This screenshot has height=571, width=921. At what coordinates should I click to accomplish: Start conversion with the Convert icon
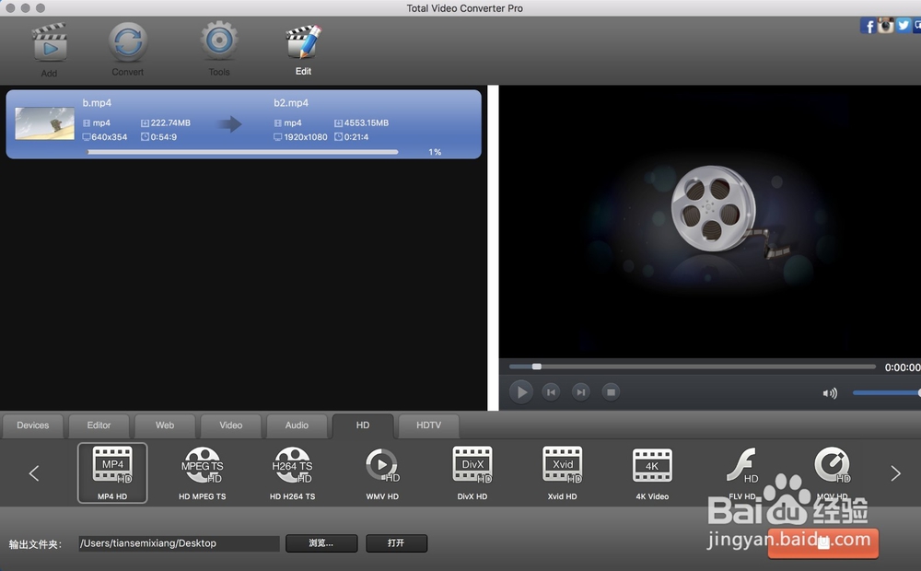tap(127, 41)
